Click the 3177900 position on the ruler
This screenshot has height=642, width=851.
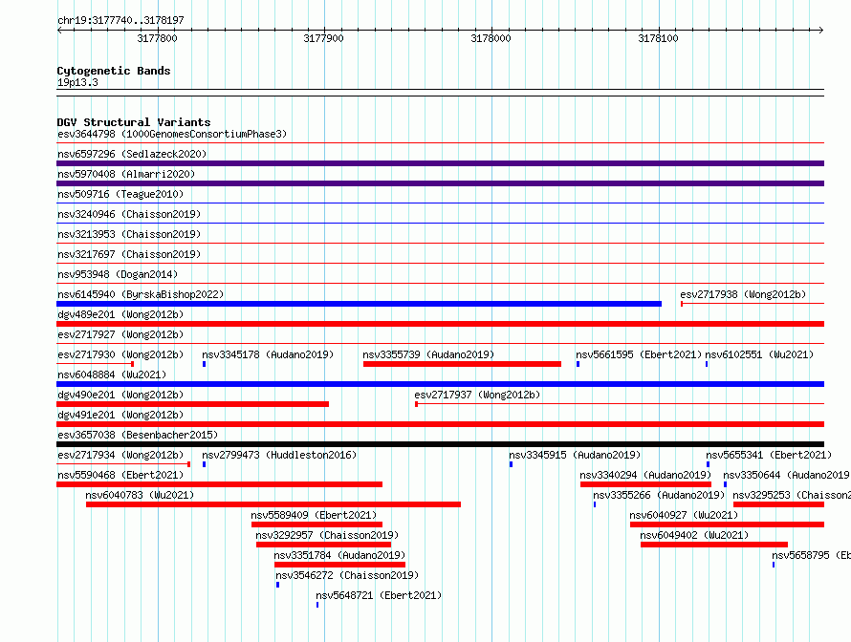(x=323, y=39)
